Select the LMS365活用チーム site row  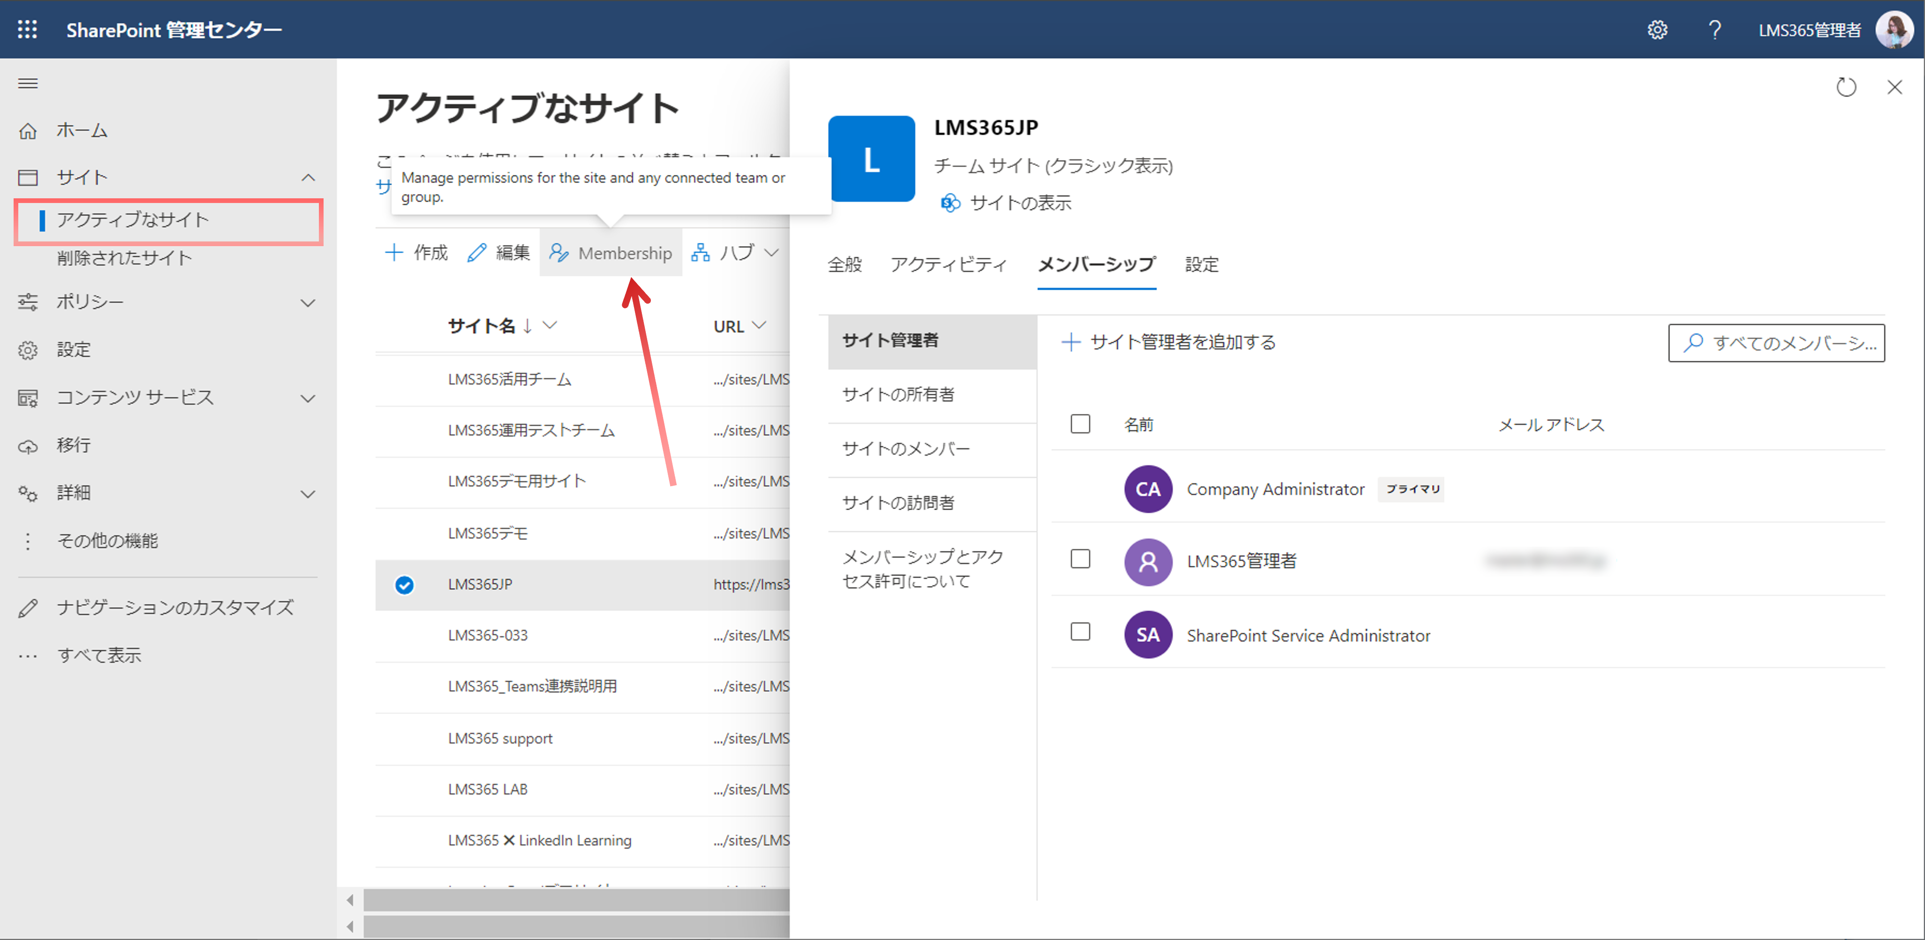pyautogui.click(x=582, y=380)
